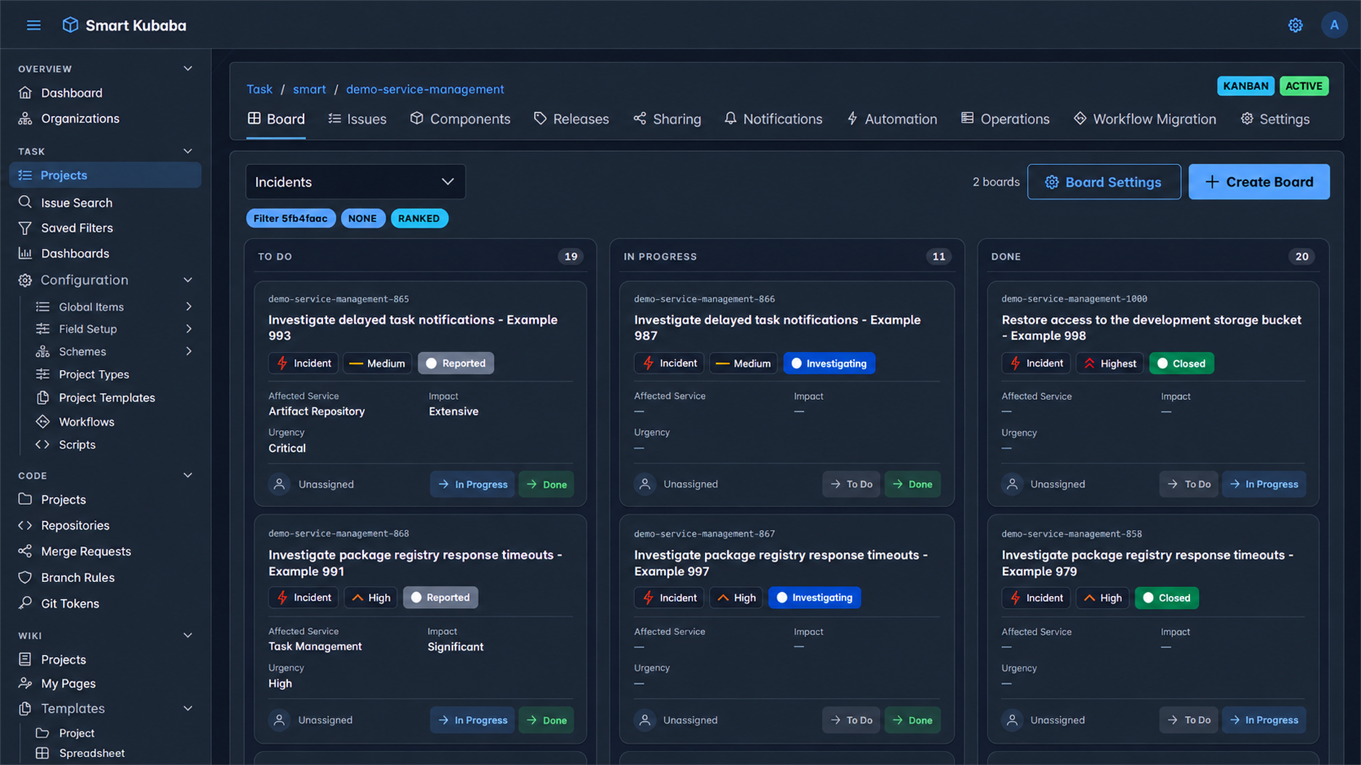Move issue 866 to Done
Viewport: 1361px width, 765px height.
(x=912, y=484)
